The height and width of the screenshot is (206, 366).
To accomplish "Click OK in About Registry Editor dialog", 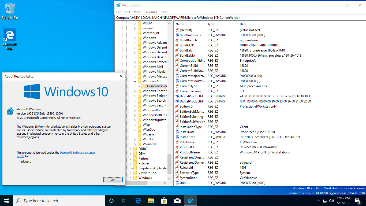I will [x=113, y=180].
